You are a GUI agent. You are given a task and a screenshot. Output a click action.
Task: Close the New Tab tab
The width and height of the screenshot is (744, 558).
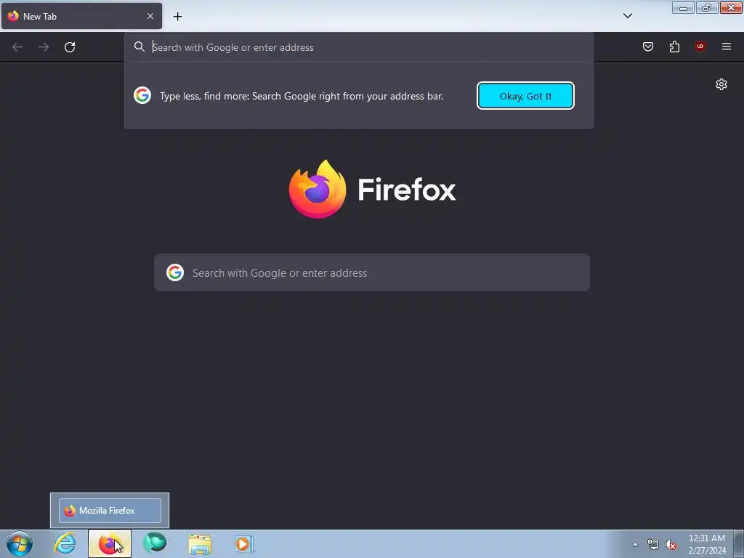tap(150, 16)
